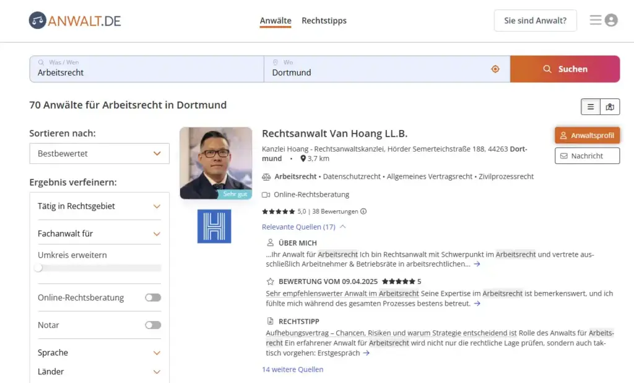Open the Anwälte navigation tab

(276, 20)
